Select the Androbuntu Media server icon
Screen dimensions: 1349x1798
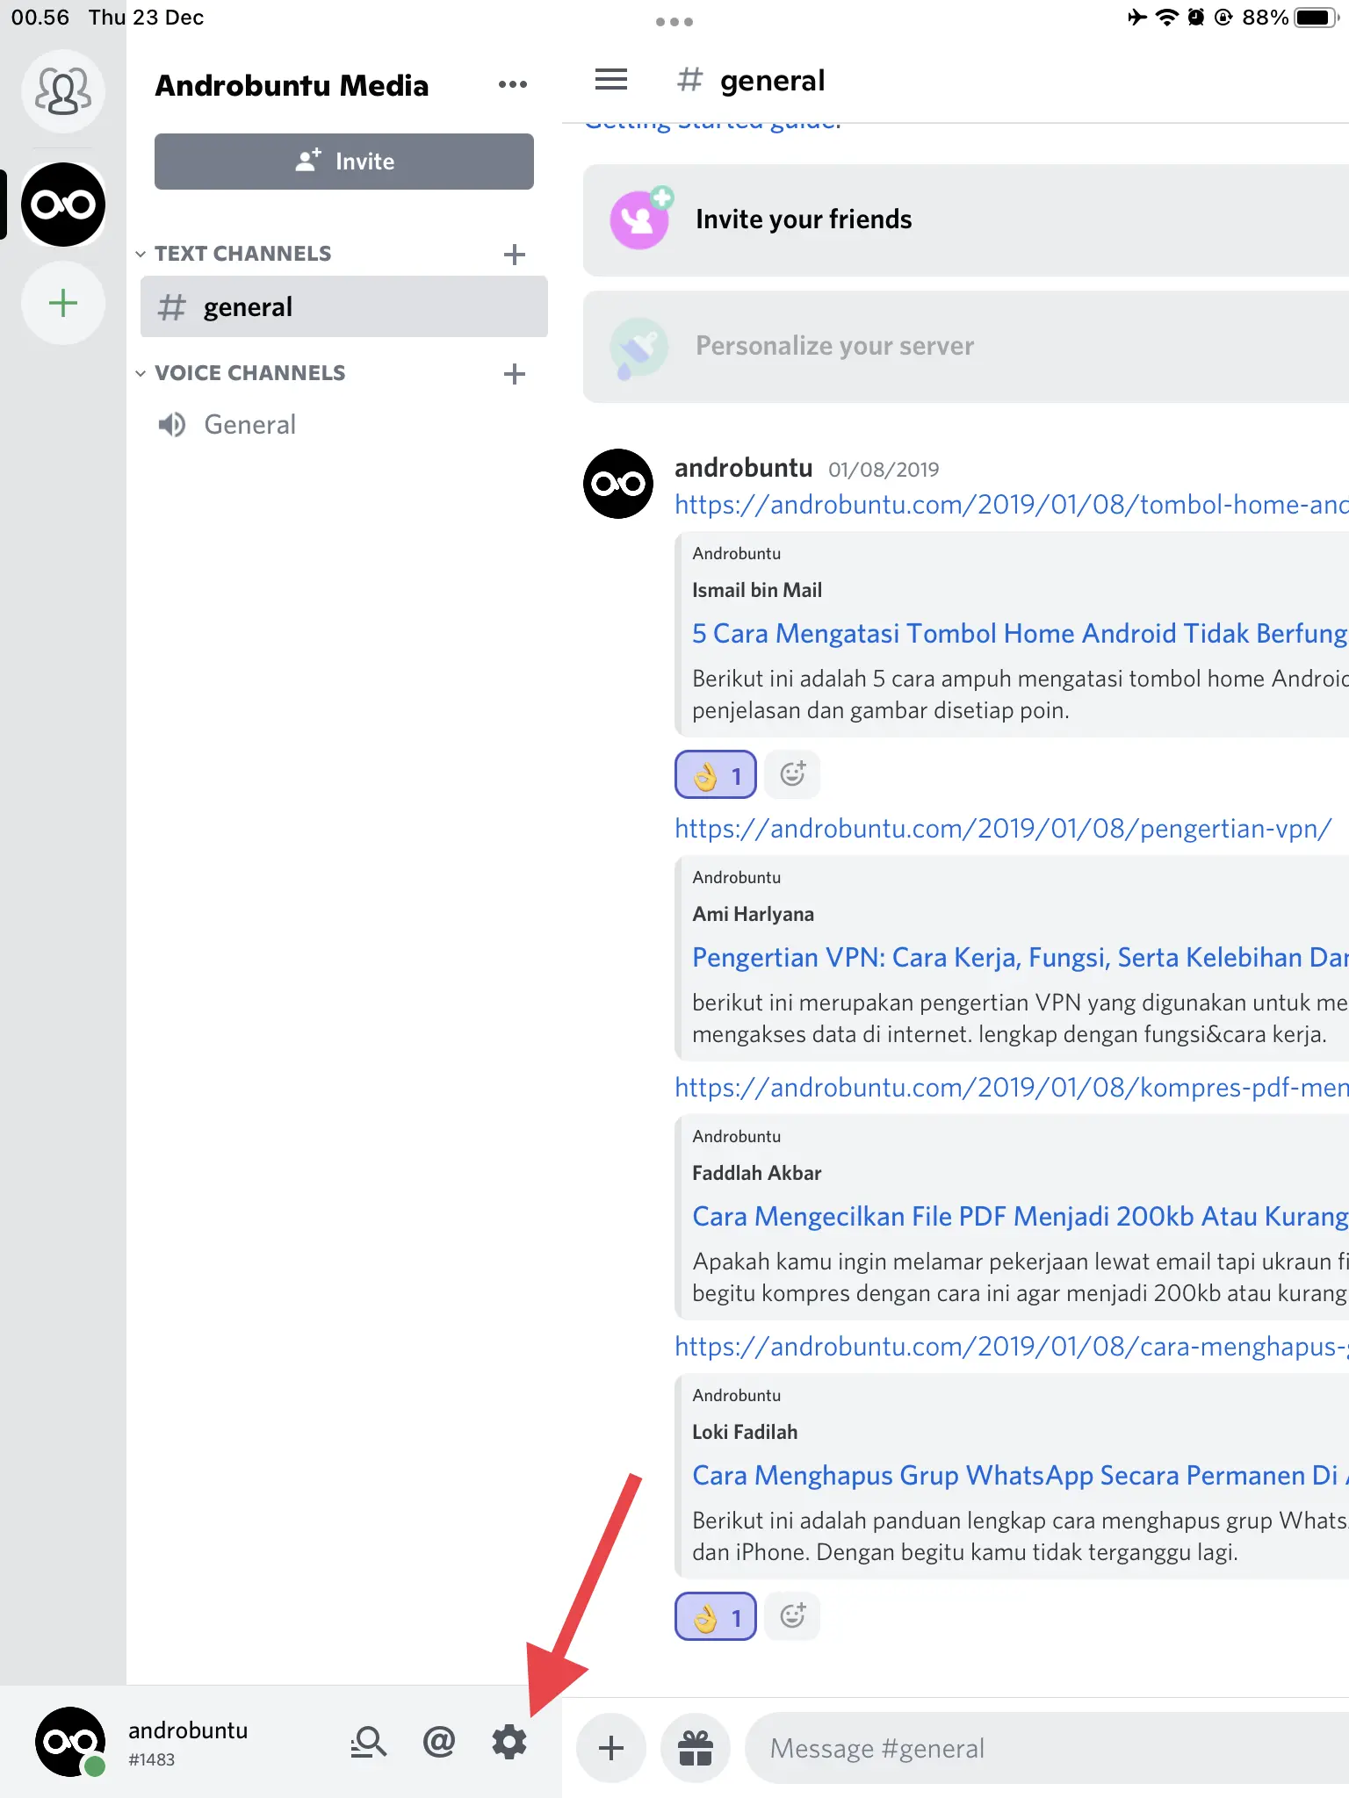pyautogui.click(x=63, y=205)
